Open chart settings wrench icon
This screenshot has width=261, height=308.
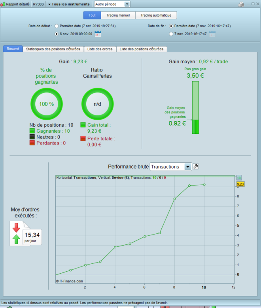(x=196, y=167)
